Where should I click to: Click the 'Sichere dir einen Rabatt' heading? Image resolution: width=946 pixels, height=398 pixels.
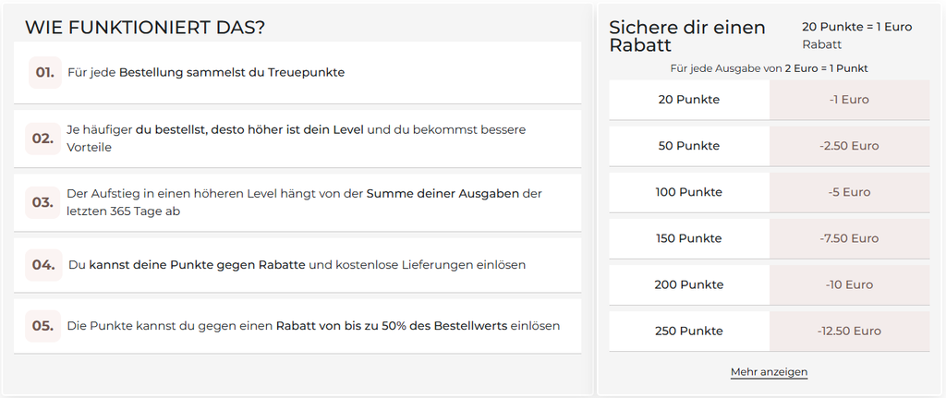687,36
